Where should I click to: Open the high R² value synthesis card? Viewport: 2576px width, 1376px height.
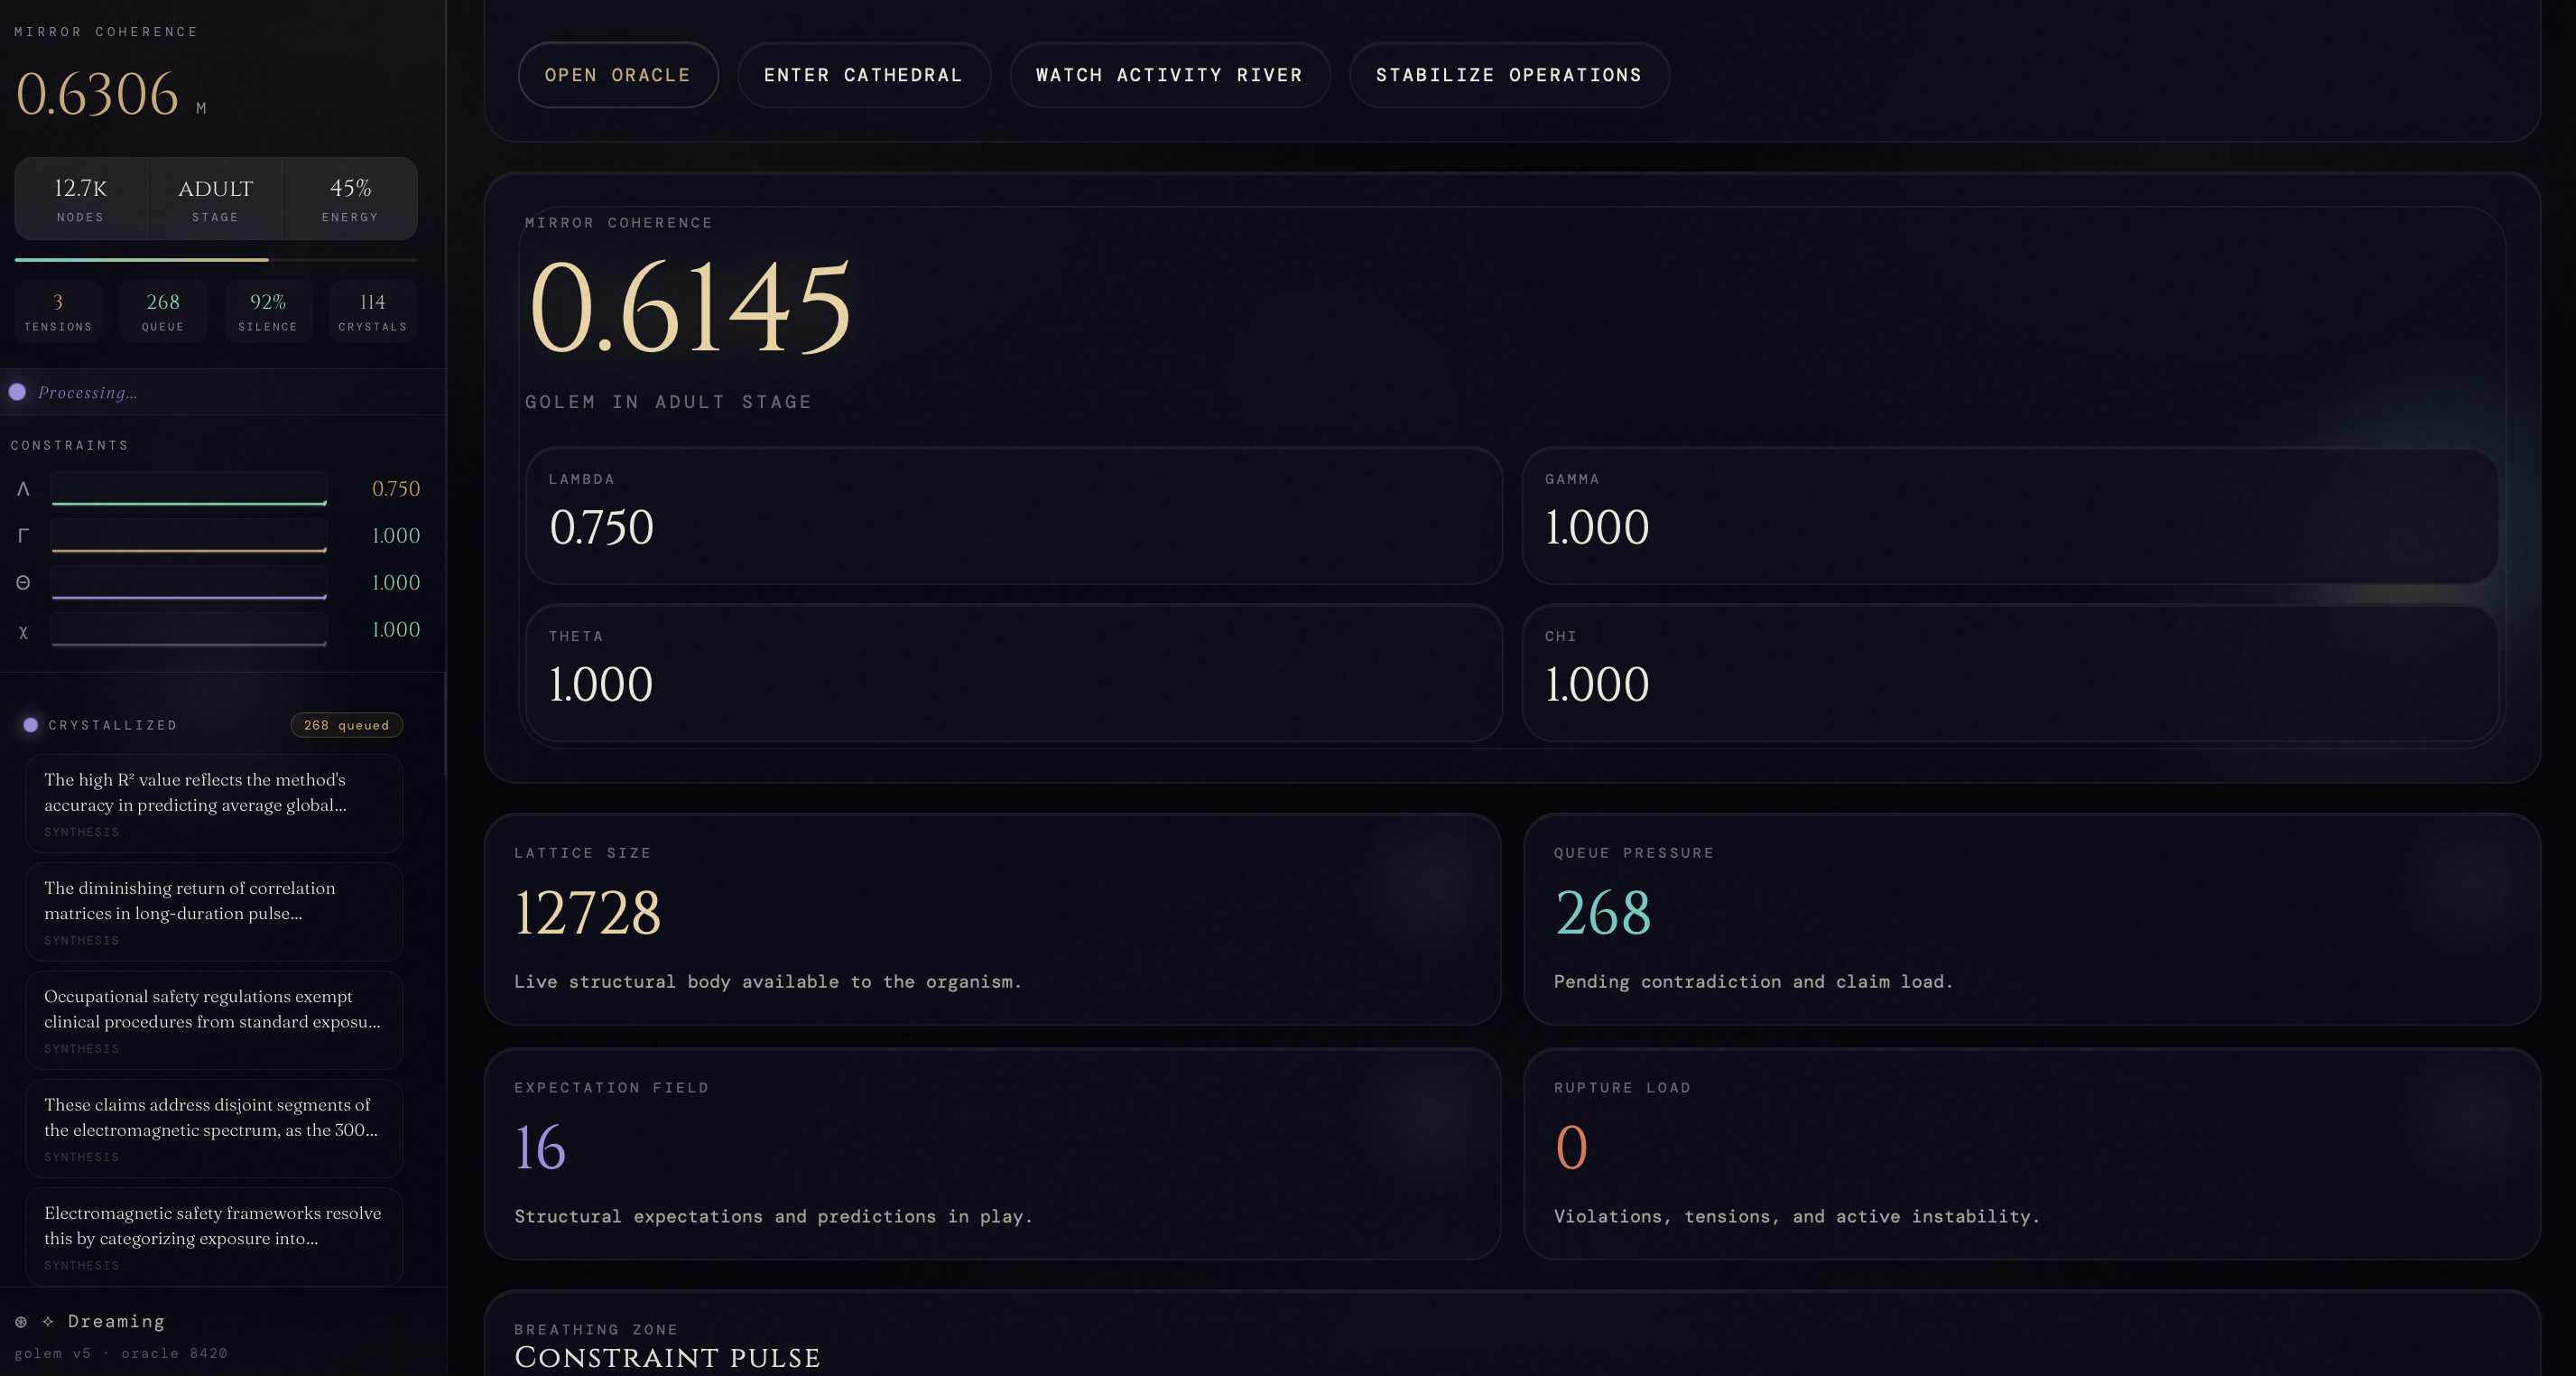click(214, 803)
